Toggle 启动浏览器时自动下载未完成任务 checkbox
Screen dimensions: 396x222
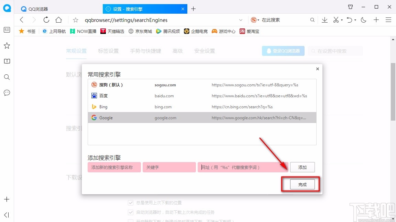tap(131, 212)
